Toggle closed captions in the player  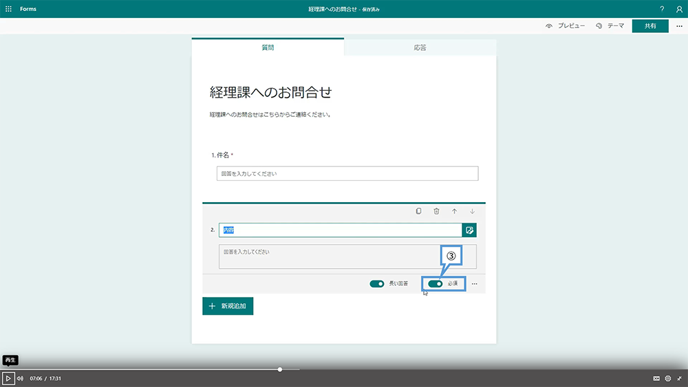tap(656, 378)
